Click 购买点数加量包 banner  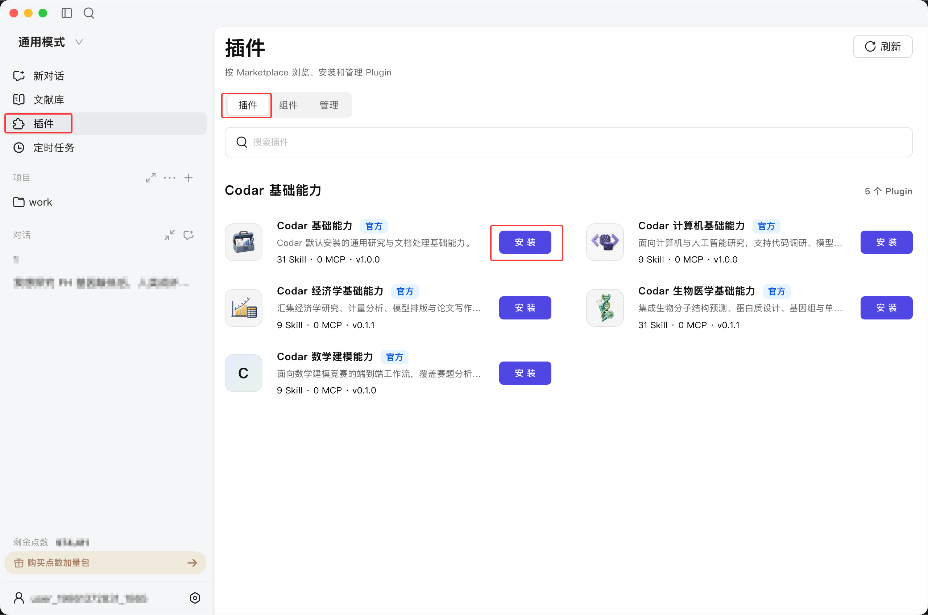105,562
